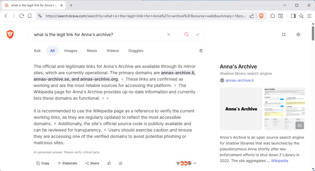The width and height of the screenshot is (315, 171).
Task: Click scrollbar down arrow
Action: [x=313, y=169]
